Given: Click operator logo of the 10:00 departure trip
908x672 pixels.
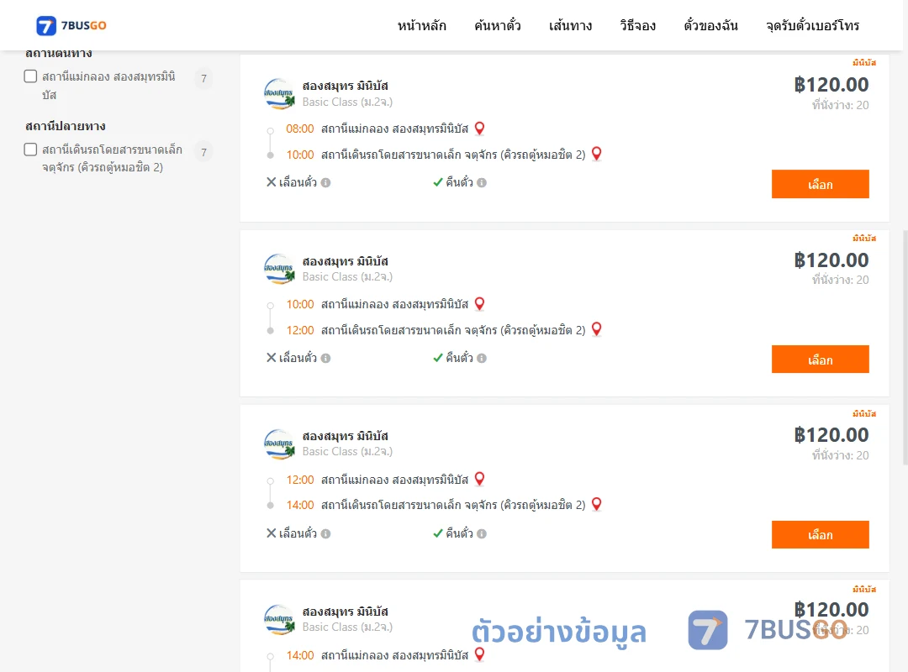Looking at the screenshot, I should [x=279, y=269].
